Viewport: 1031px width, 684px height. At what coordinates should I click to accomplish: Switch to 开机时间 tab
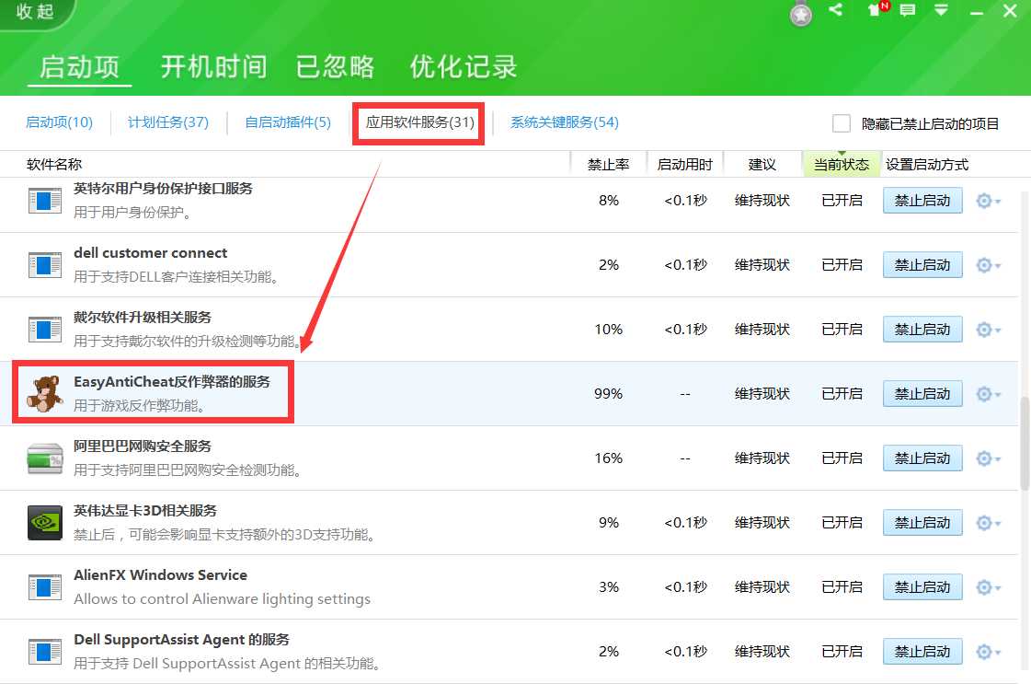pyautogui.click(x=213, y=67)
